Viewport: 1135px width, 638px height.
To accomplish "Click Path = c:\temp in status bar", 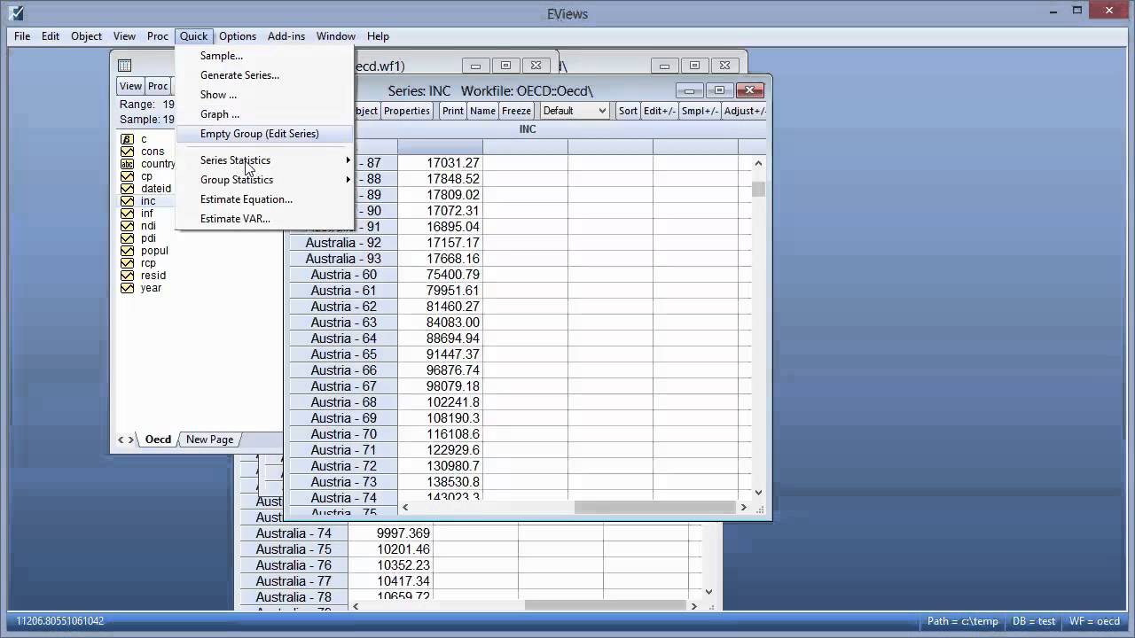I will [x=963, y=621].
